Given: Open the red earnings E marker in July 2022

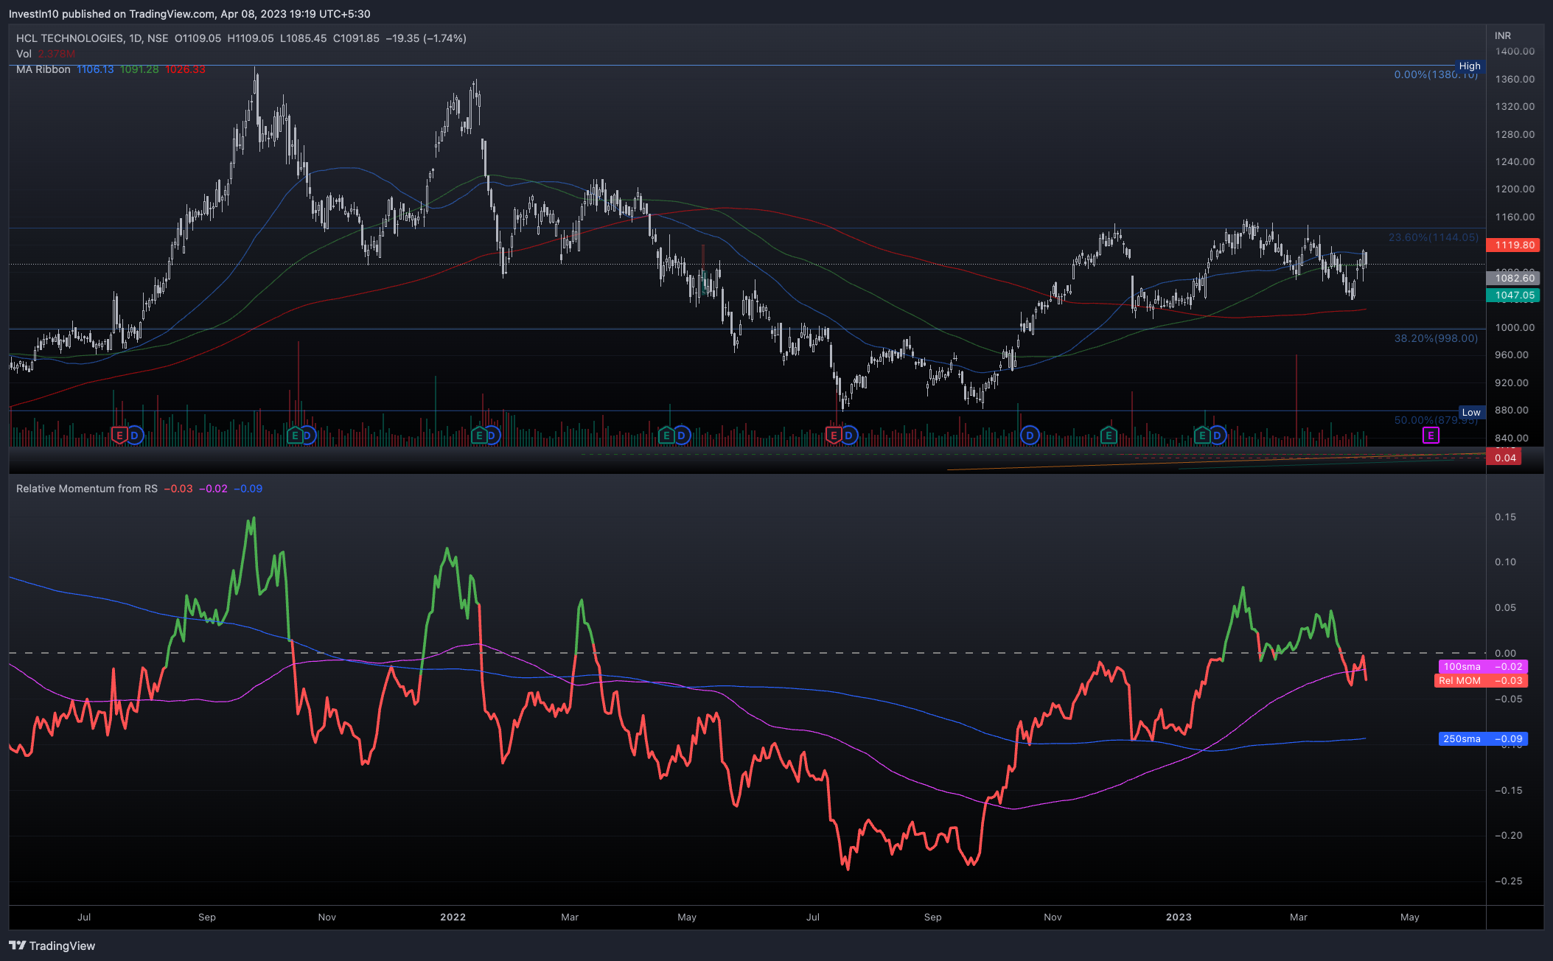Looking at the screenshot, I should pyautogui.click(x=834, y=436).
